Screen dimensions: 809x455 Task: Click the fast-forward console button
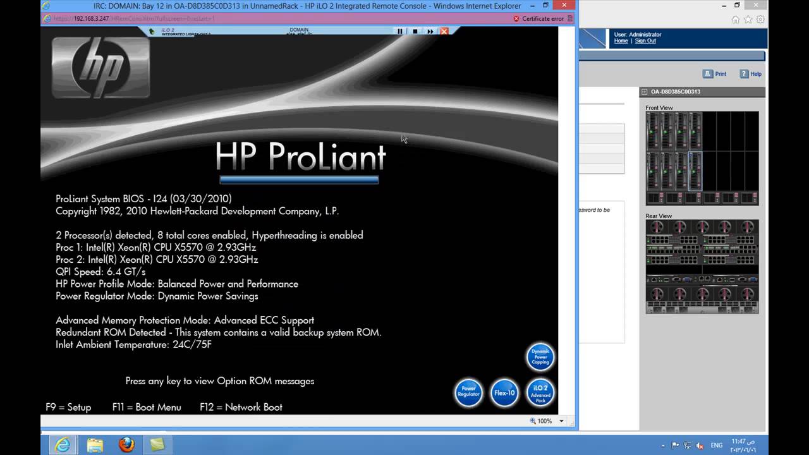tap(430, 31)
